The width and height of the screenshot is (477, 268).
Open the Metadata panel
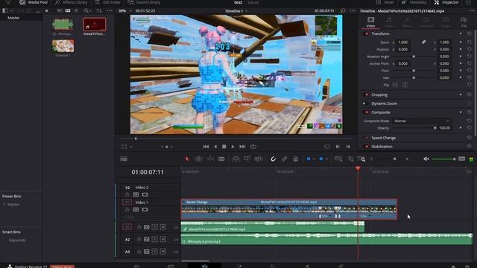click(x=414, y=2)
